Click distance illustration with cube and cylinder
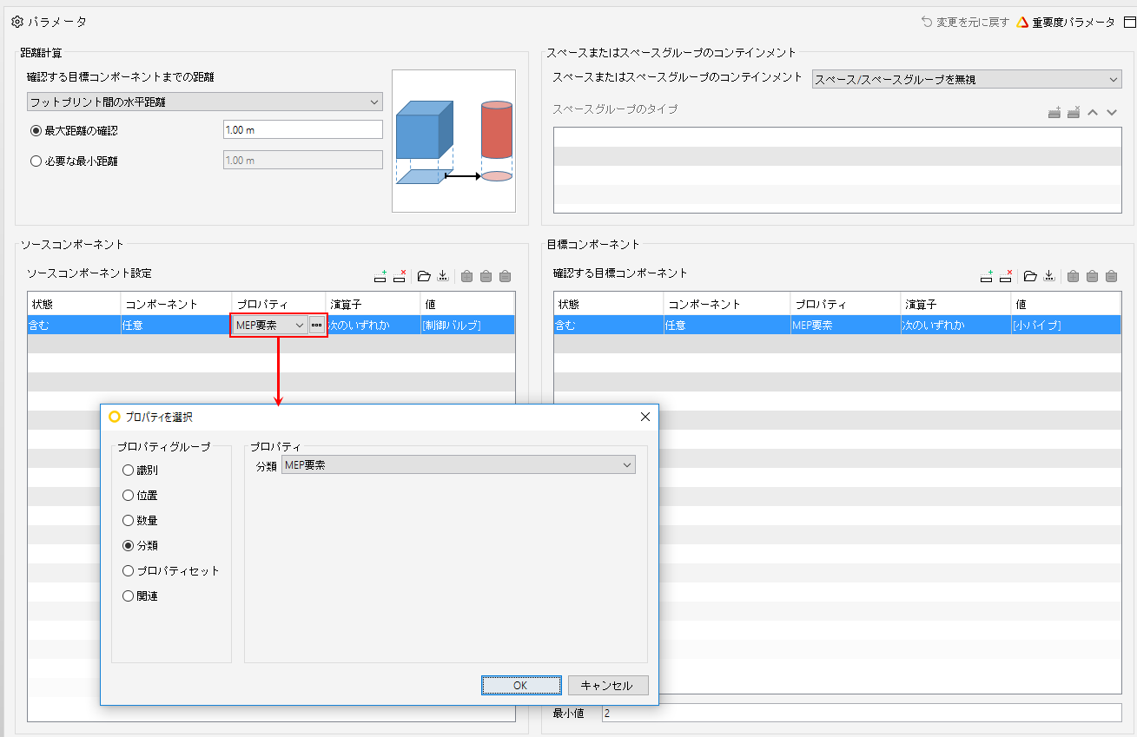The image size is (1137, 737). [454, 141]
